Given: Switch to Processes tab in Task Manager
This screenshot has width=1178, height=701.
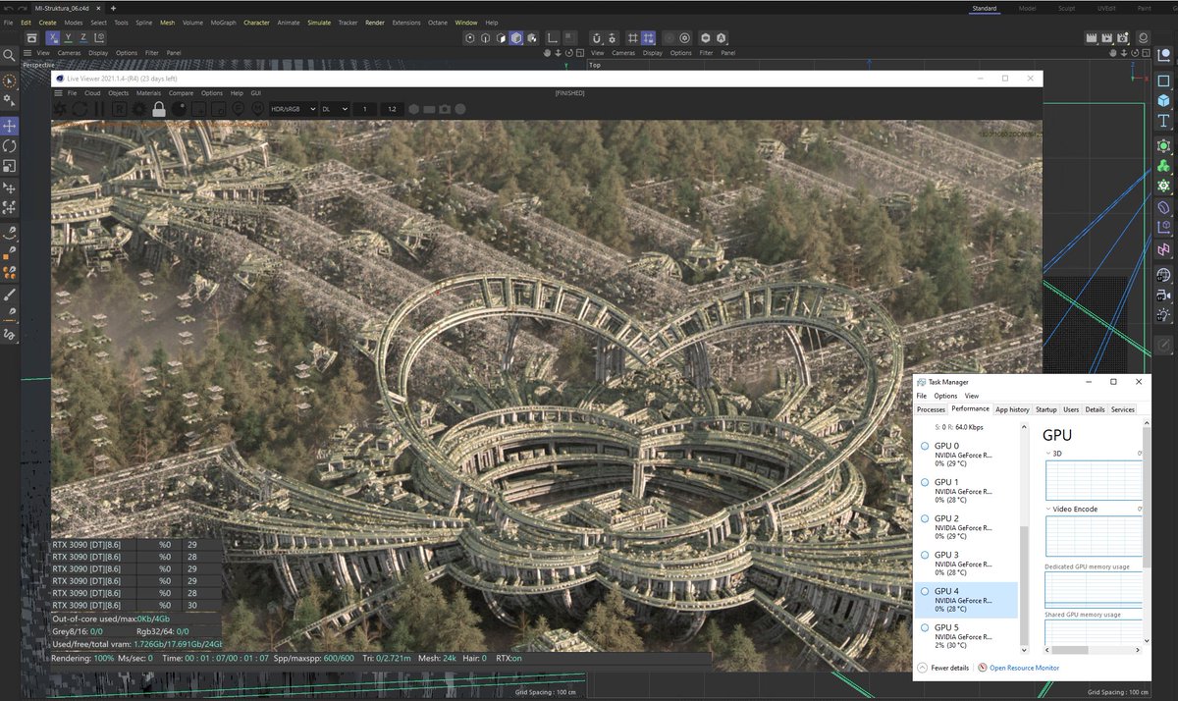Looking at the screenshot, I should 931,409.
